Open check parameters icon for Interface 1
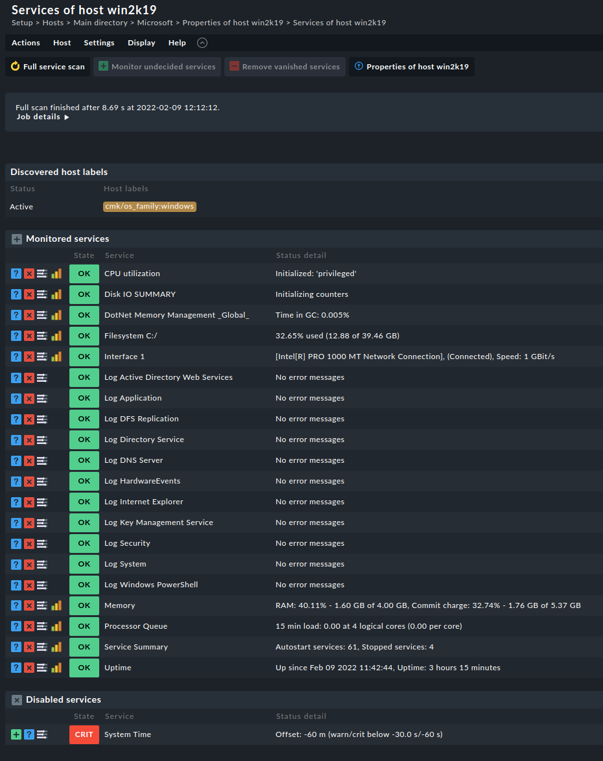 click(x=42, y=357)
